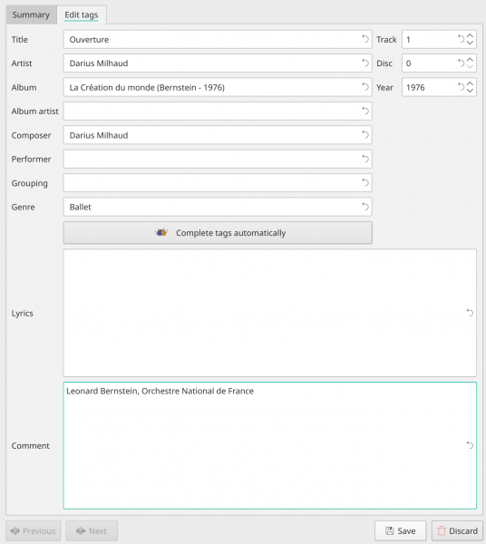Viewport: 486px width, 544px height.
Task: Reset the Track number with its undo icon
Action: tap(461, 39)
